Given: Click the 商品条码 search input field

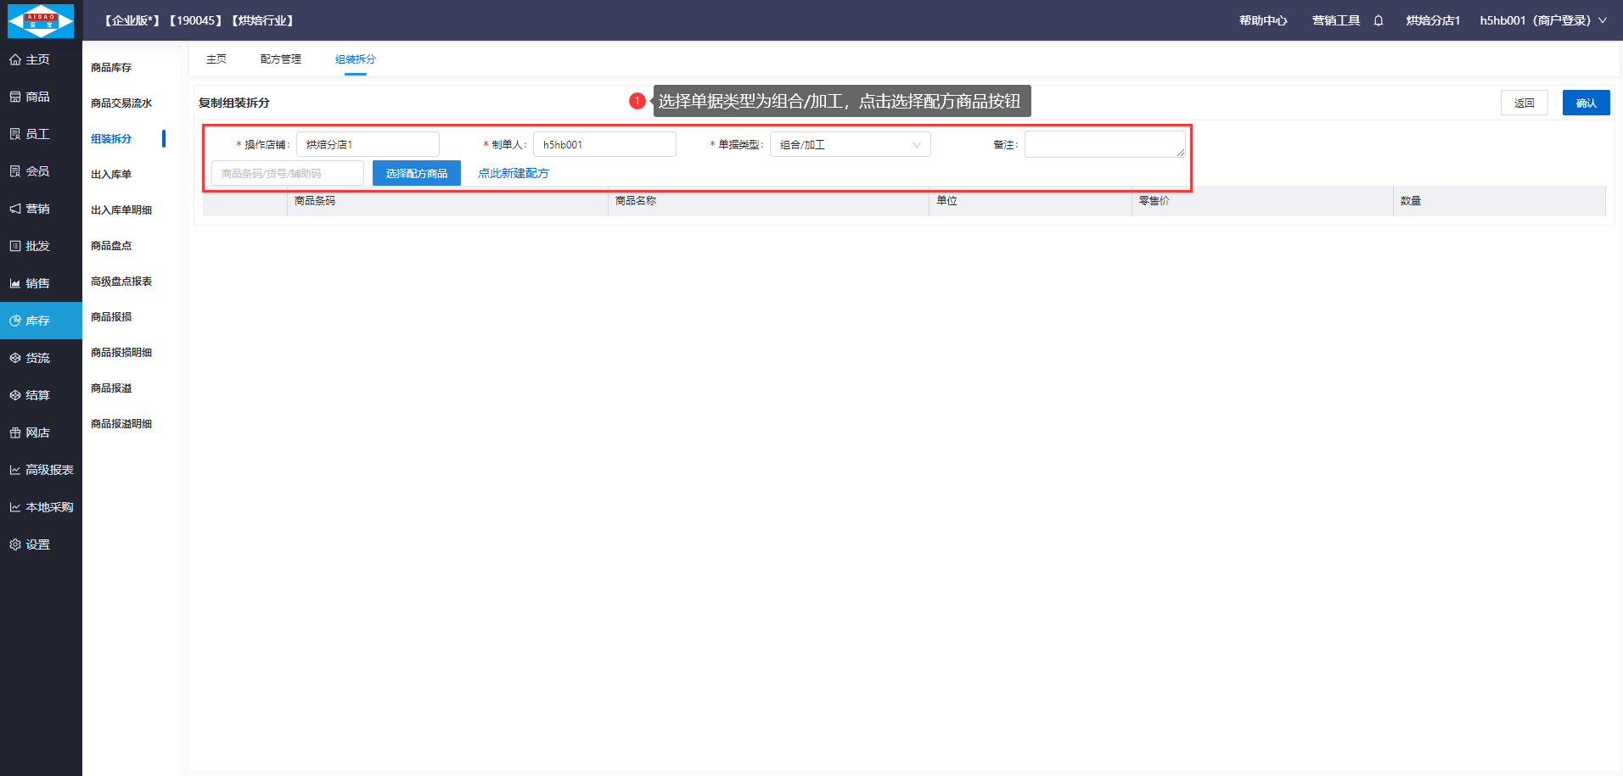Looking at the screenshot, I should tap(287, 173).
